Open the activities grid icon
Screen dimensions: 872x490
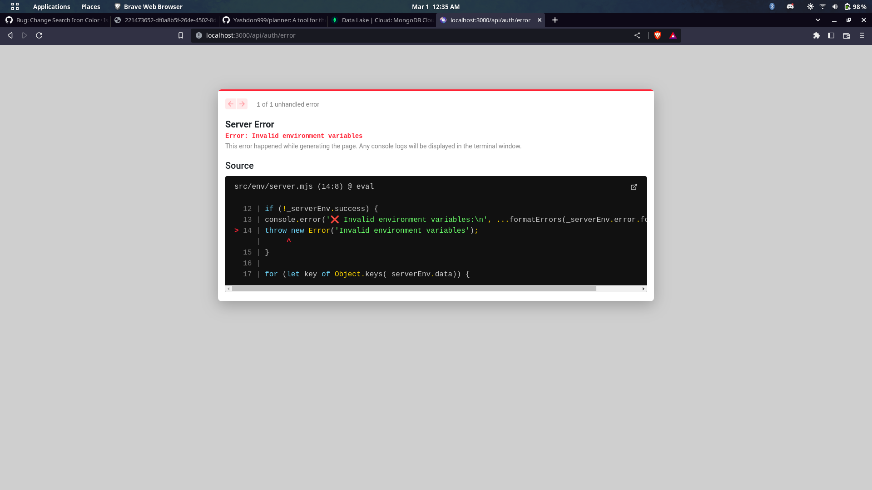click(x=15, y=6)
